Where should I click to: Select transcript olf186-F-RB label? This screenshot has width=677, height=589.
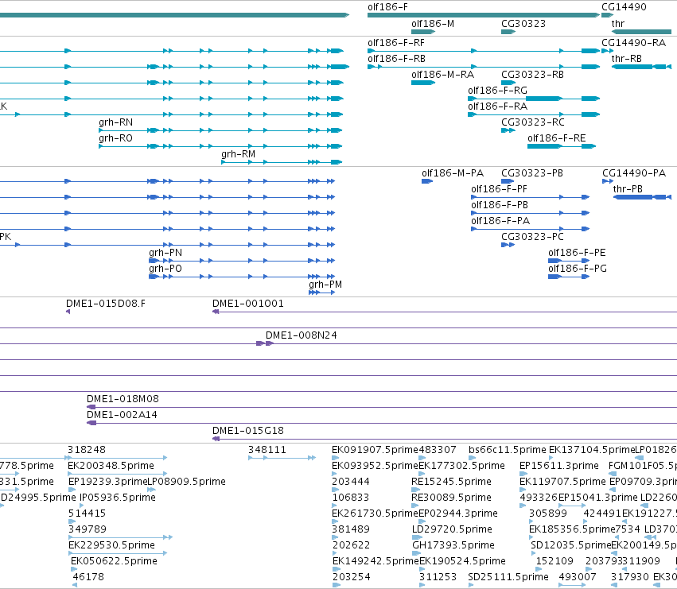pyautogui.click(x=396, y=59)
